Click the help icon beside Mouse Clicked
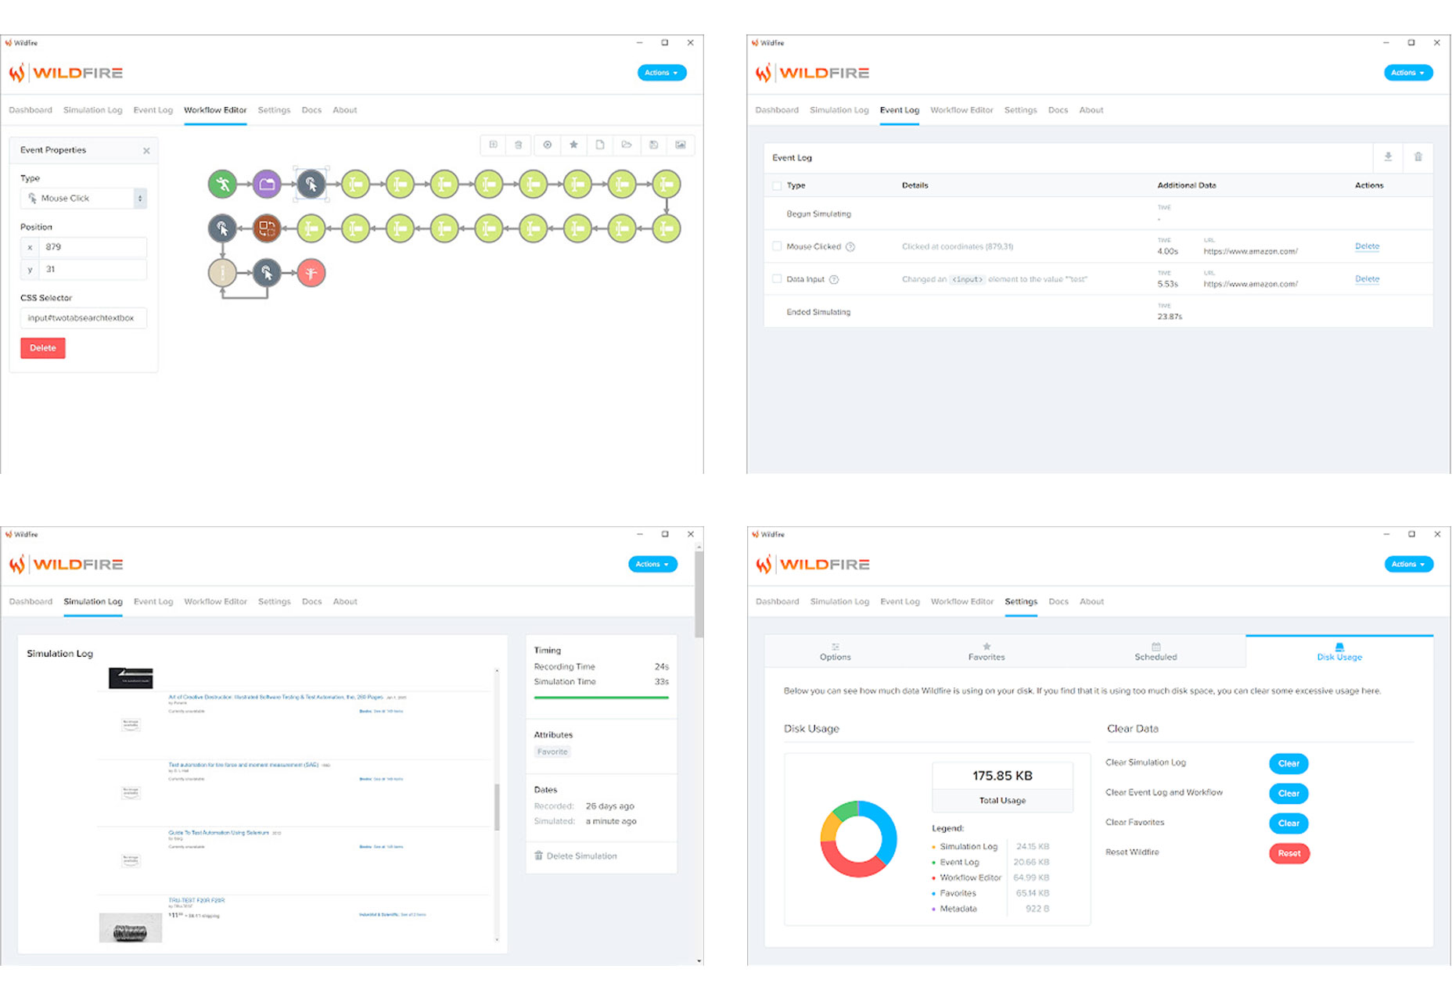The height and width of the screenshot is (1001, 1452). point(850,247)
